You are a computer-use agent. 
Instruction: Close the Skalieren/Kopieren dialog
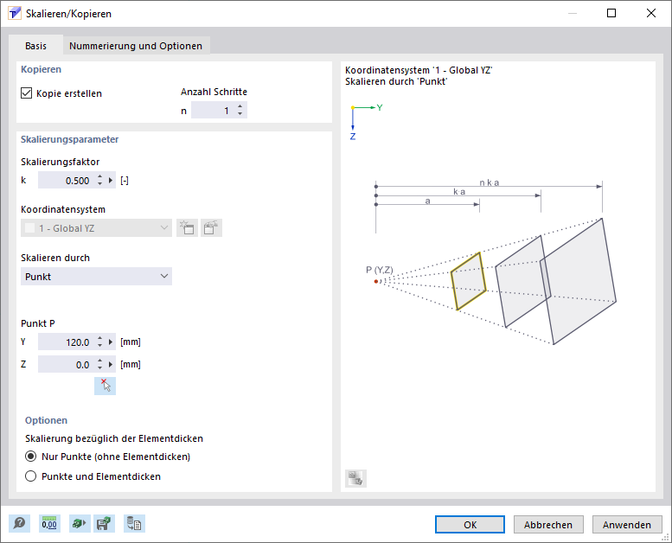point(651,13)
